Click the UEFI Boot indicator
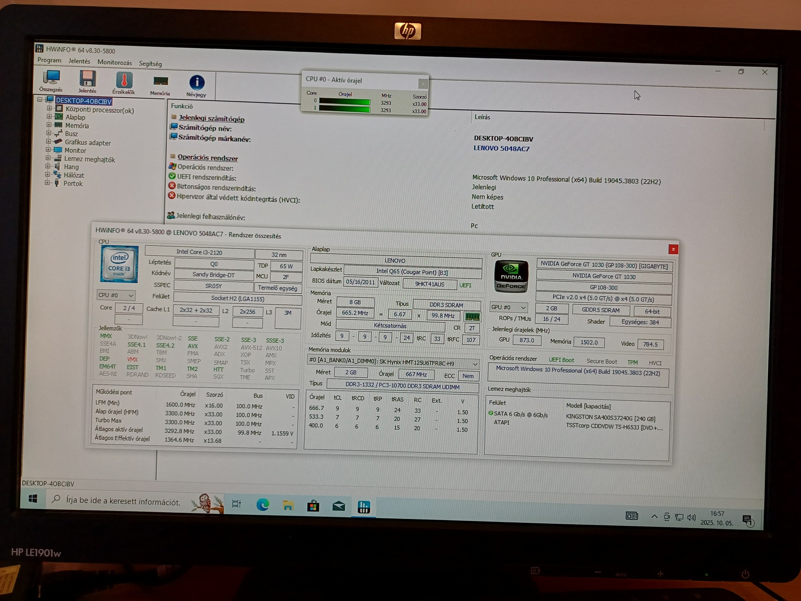Image resolution: width=801 pixels, height=601 pixels. pos(561,360)
